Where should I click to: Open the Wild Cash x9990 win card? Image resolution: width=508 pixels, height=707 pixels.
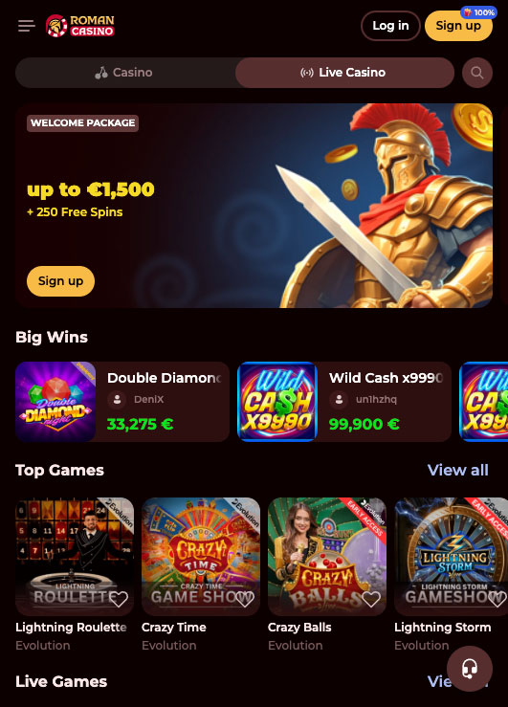[x=344, y=402]
